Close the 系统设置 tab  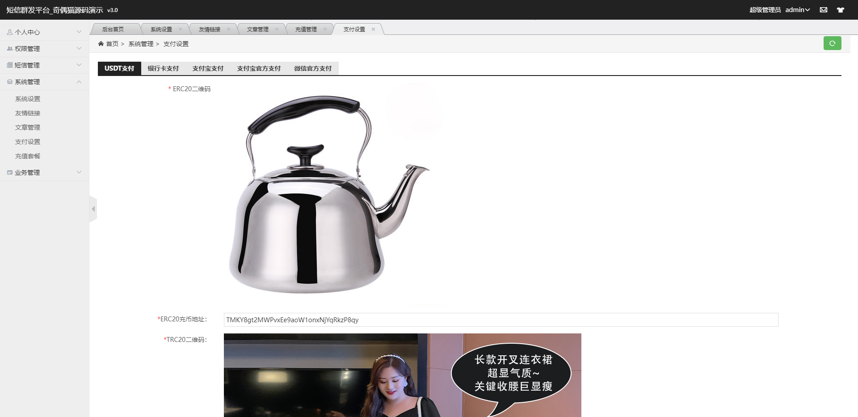(180, 29)
